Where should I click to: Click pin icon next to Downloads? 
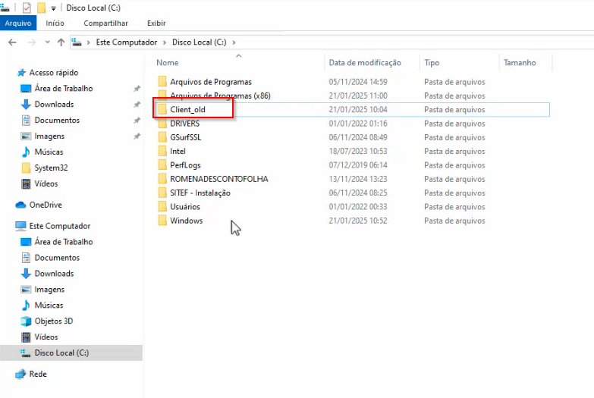[137, 105]
